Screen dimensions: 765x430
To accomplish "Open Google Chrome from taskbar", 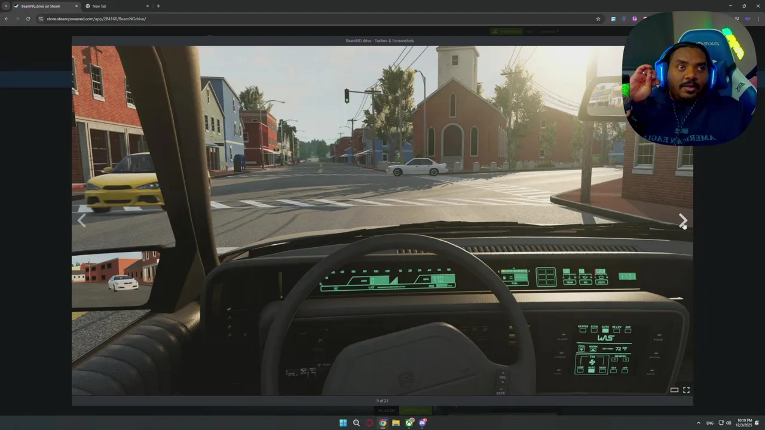I will point(382,423).
